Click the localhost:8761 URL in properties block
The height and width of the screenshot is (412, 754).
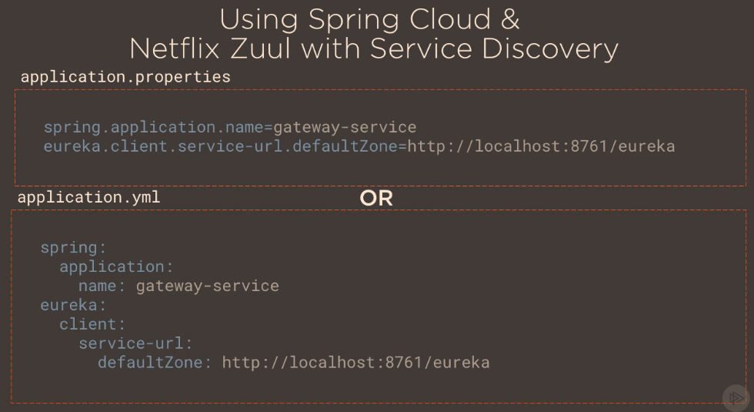[541, 146]
